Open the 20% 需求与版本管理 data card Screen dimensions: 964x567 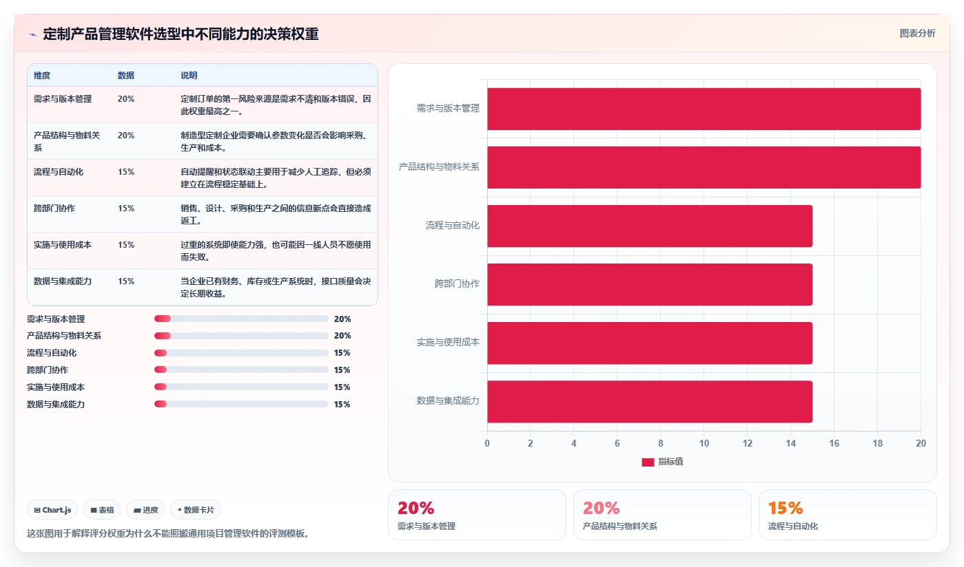477,515
